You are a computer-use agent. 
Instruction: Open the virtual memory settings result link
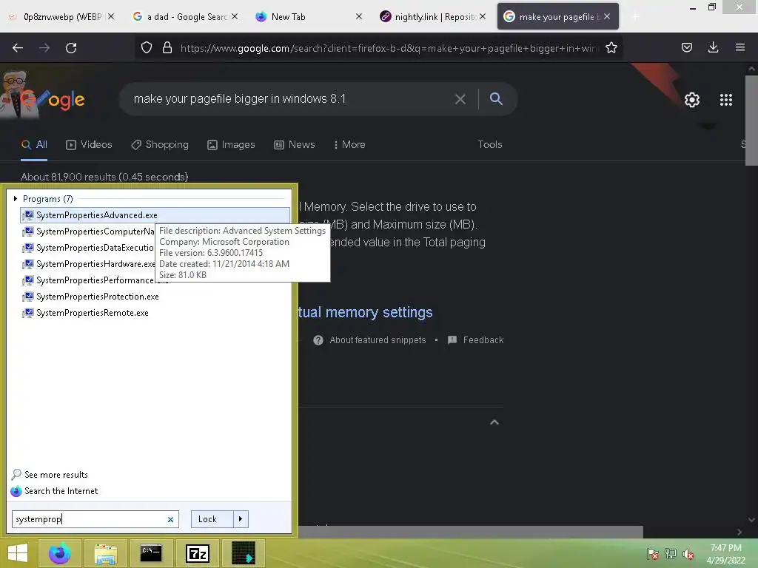(365, 313)
